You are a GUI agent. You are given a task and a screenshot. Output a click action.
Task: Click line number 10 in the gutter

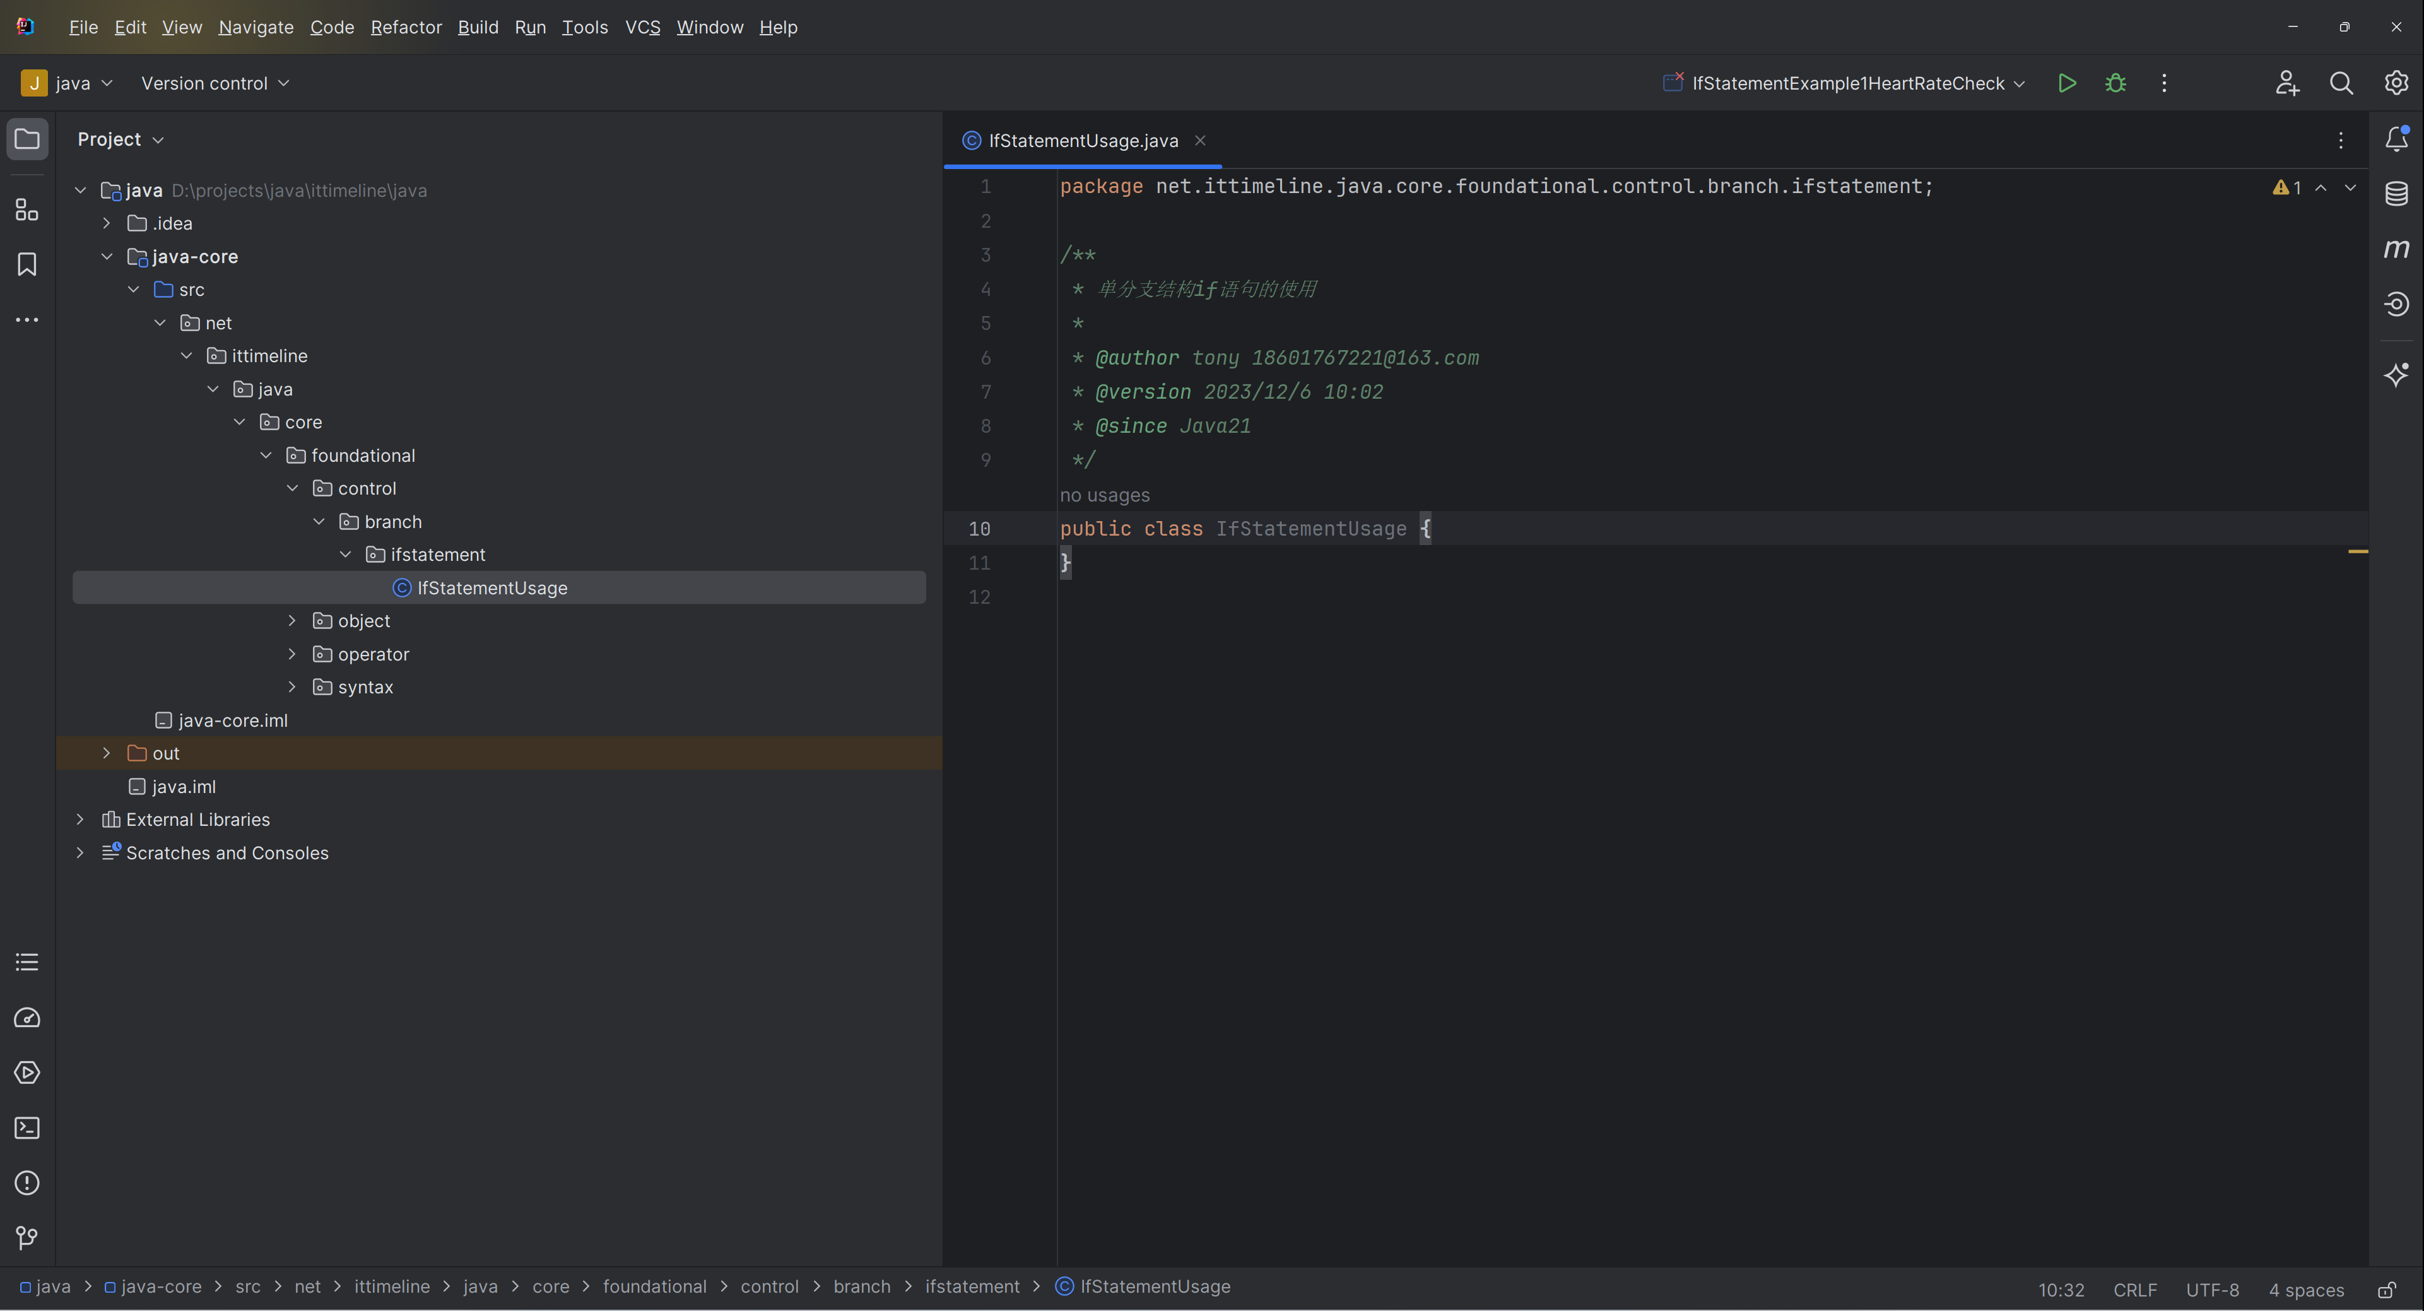click(x=980, y=529)
